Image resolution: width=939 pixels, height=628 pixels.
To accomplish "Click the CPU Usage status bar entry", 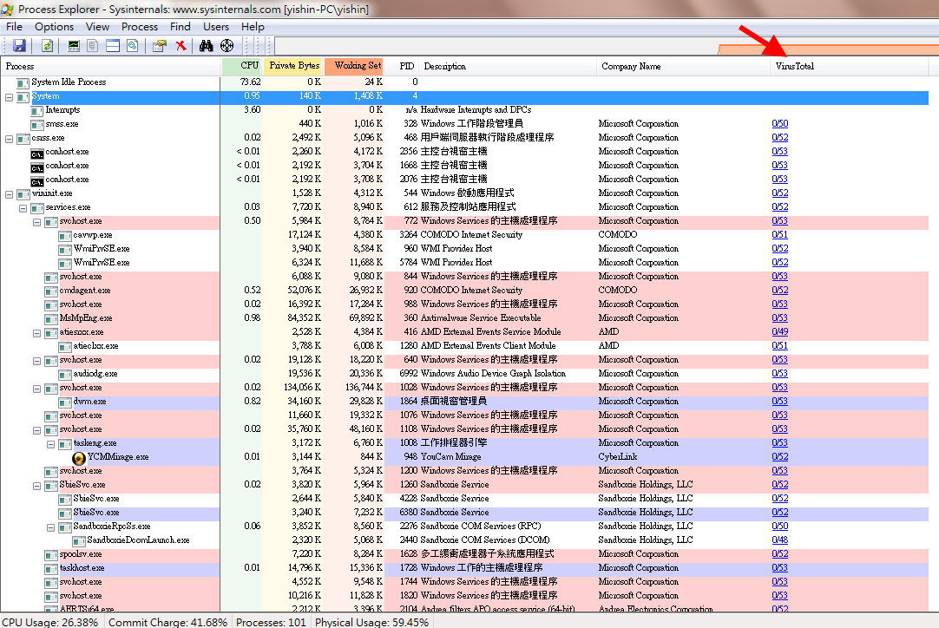I will click(x=50, y=622).
